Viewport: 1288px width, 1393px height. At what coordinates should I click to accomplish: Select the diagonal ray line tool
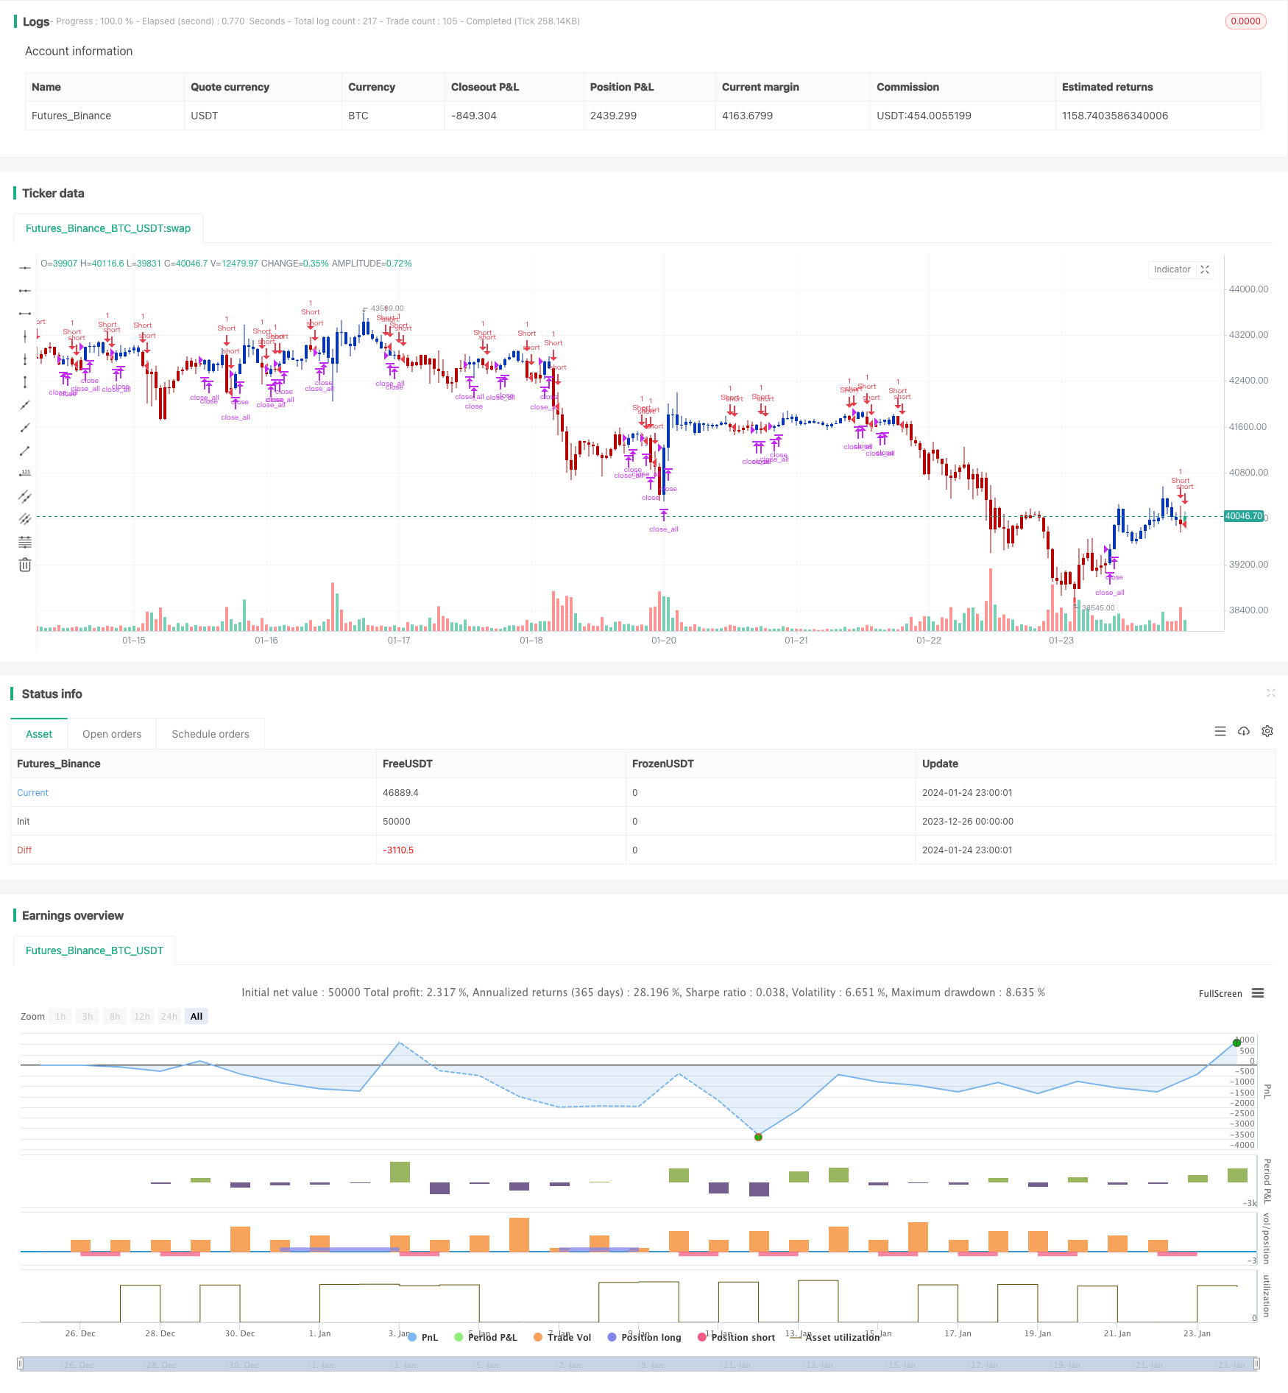coord(25,428)
